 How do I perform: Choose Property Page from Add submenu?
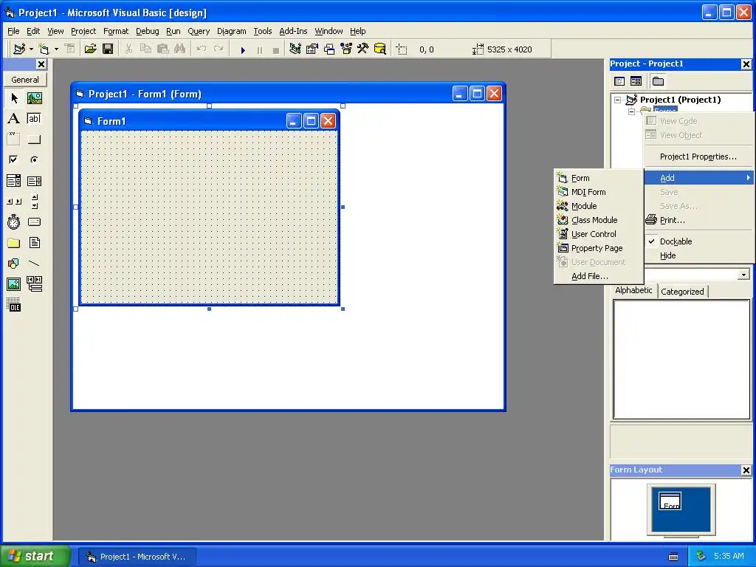pos(599,248)
